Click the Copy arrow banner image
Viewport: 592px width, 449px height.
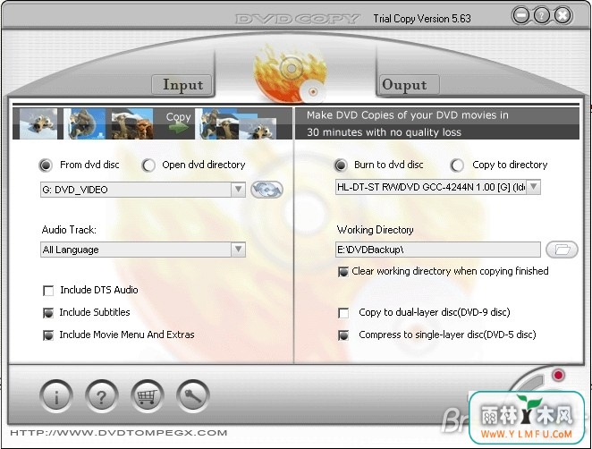click(178, 123)
